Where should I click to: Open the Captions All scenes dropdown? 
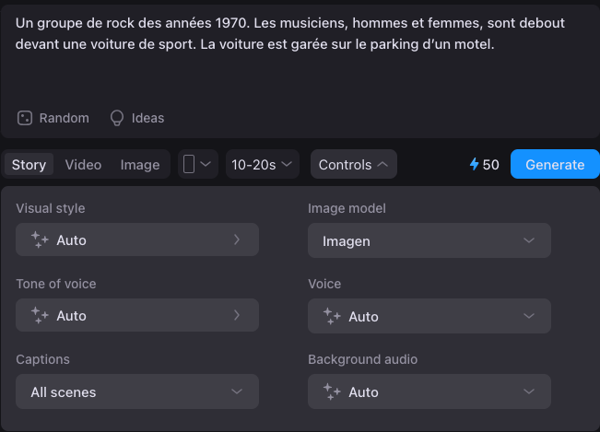tap(136, 391)
